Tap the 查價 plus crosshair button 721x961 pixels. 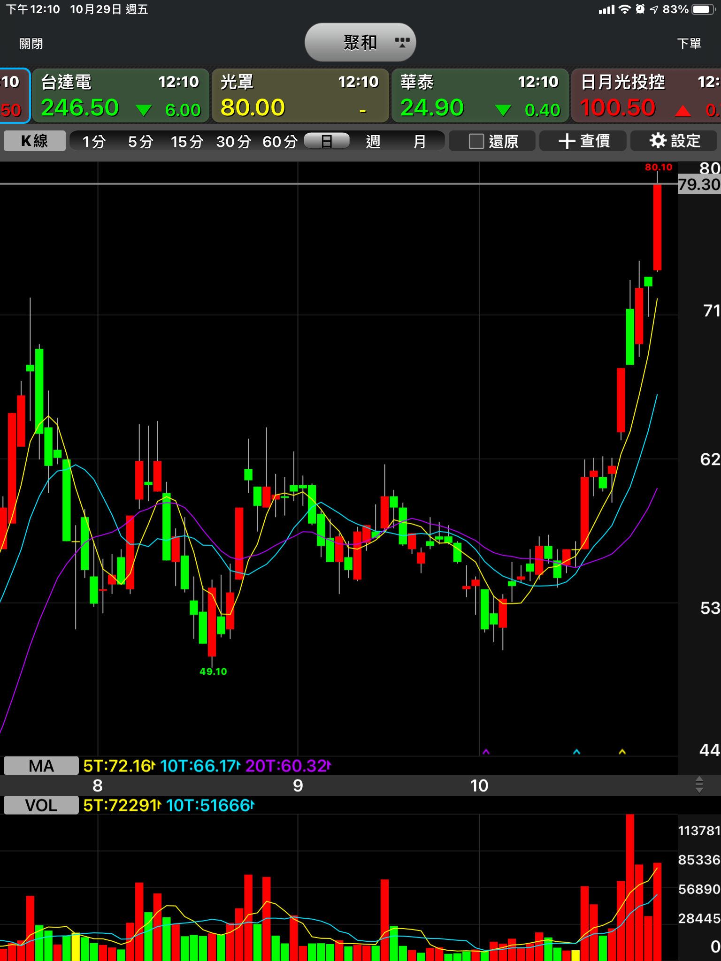583,141
